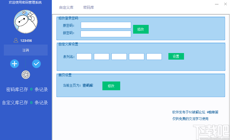Click the blue plus add-record icon
The width and height of the screenshot is (230, 140).
click(x=14, y=64)
